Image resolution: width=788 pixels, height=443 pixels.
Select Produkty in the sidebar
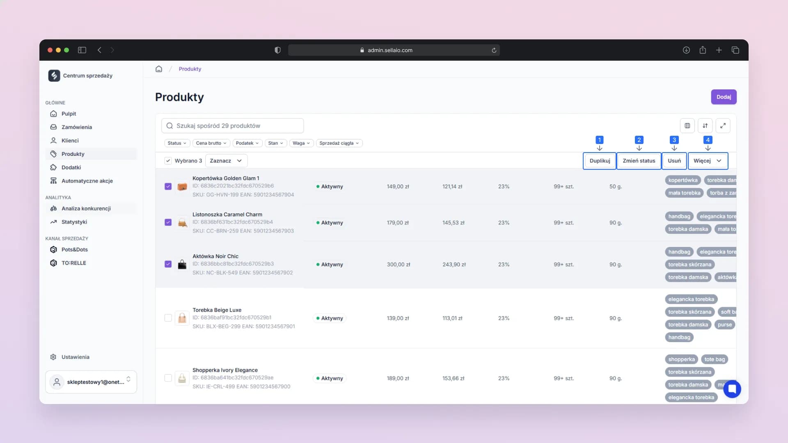tap(91, 154)
